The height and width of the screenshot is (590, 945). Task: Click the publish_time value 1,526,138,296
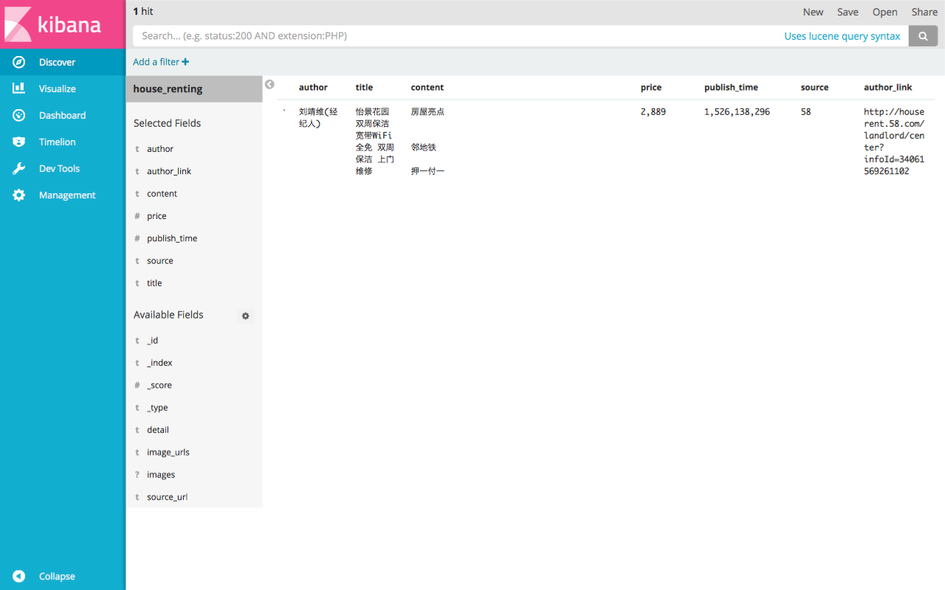737,112
